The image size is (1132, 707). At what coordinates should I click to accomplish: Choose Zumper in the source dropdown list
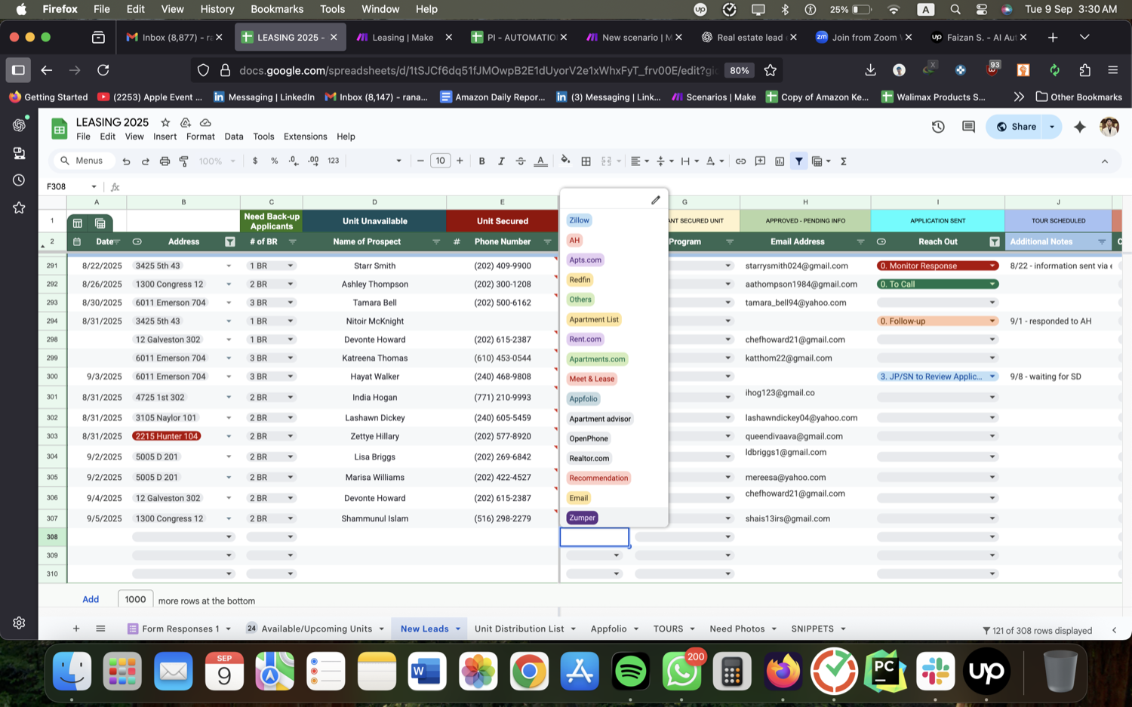(582, 518)
